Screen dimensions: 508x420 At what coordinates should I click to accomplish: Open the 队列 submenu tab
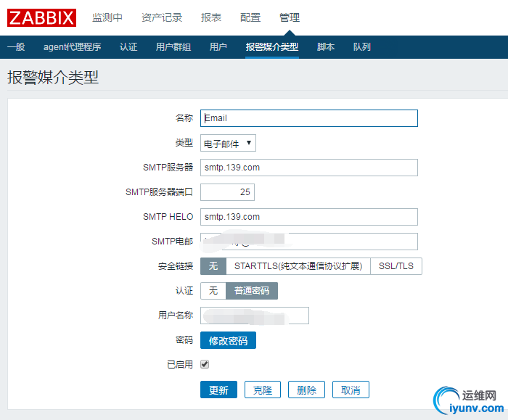(x=362, y=47)
